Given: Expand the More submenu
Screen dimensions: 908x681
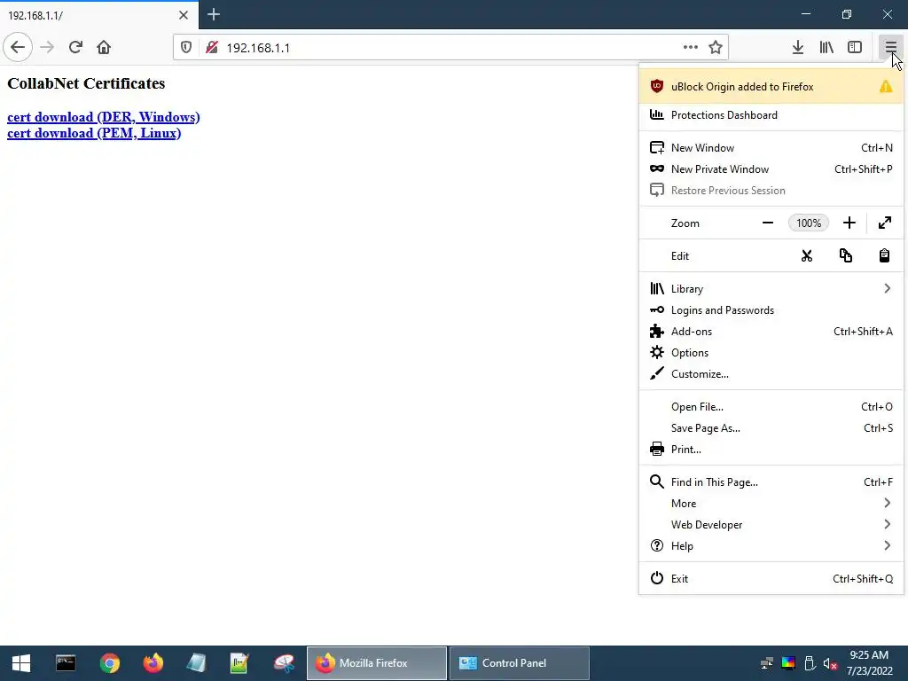Looking at the screenshot, I should pos(771,504).
